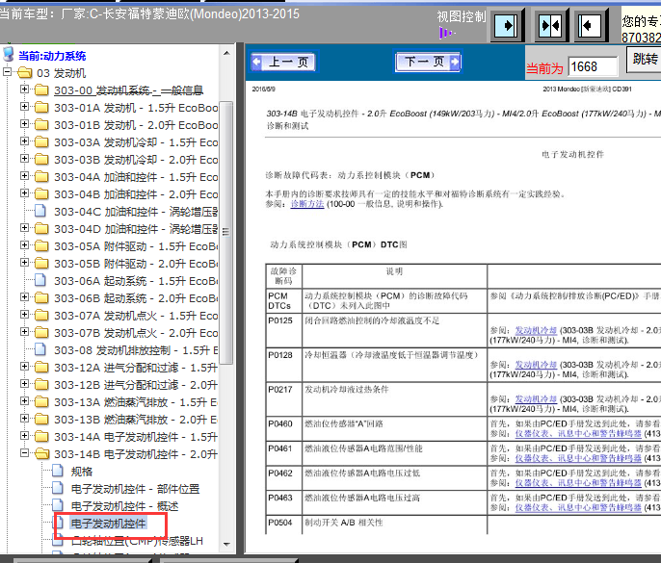Expand the 303-05A 附件驱动 node
The image size is (661, 563).
pyautogui.click(x=24, y=244)
